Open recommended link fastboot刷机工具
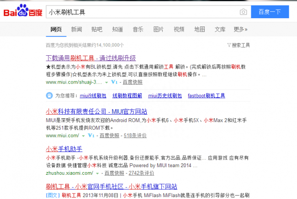Viewport: 297px width, 199px height. (x=206, y=95)
